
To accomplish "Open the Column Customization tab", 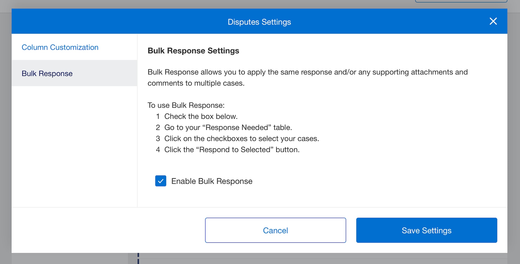I will (60, 47).
